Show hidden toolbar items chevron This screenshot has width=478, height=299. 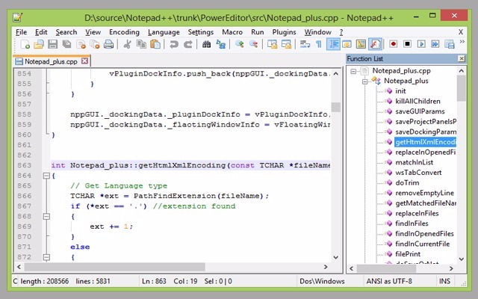[462, 42]
